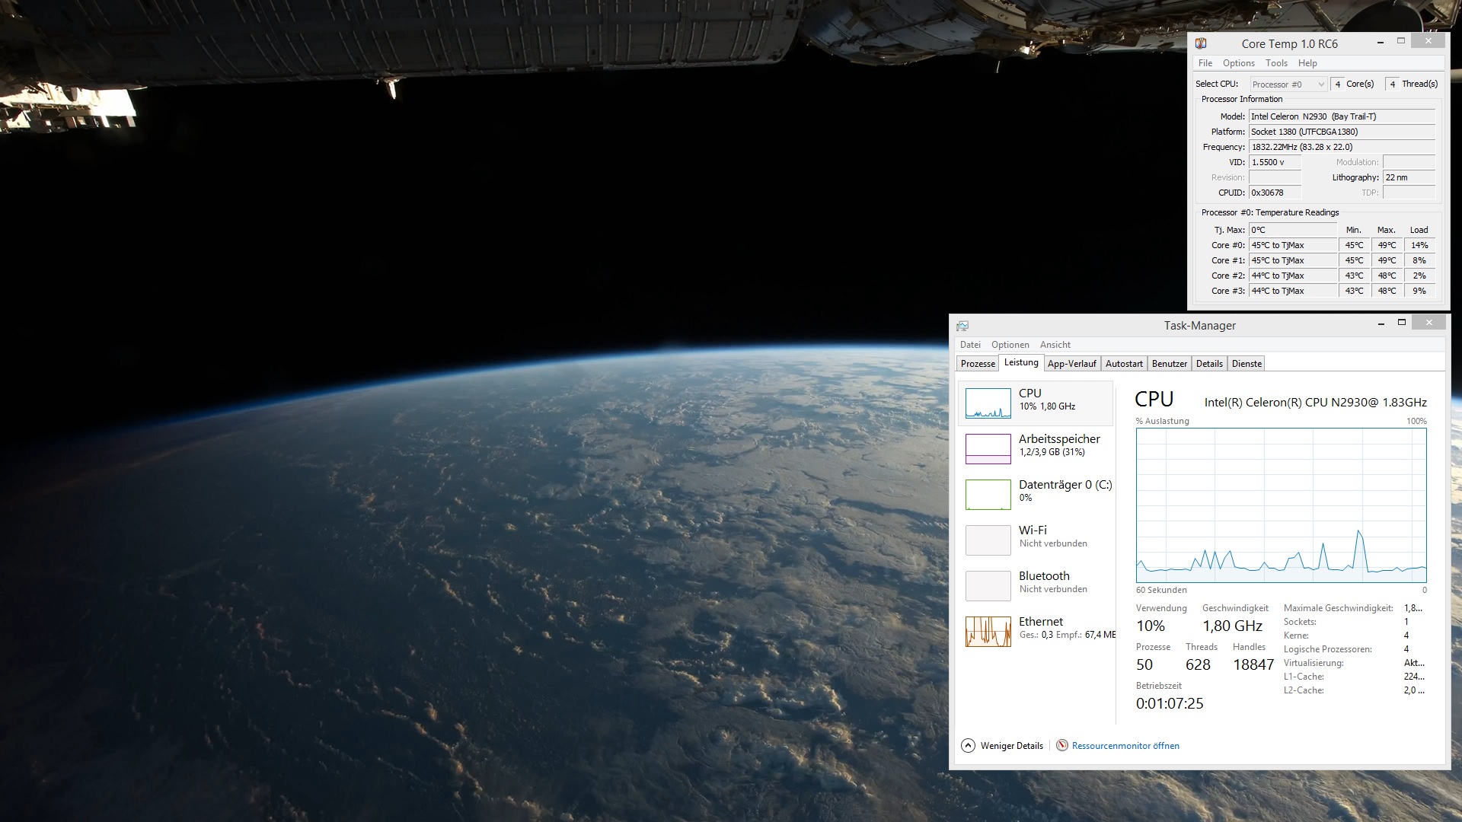Click the CPUID field 0x30678

point(1275,193)
